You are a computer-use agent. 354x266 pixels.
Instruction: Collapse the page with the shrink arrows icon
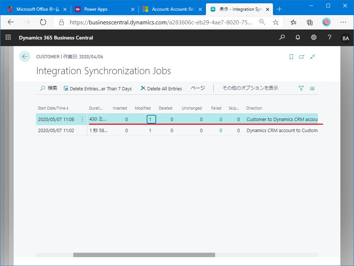pyautogui.click(x=312, y=57)
